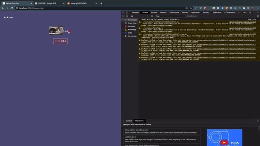The image size is (260, 146).
Task: Expand the messages group in console sidebar
Action: (123, 20)
